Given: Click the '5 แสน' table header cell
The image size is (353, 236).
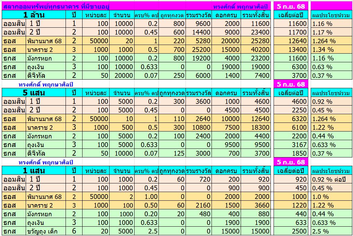Looking at the screenshot, I should [34, 93].
